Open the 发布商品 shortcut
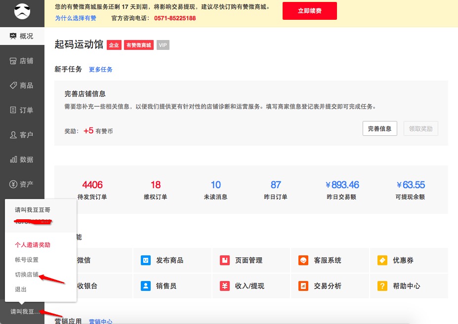 coord(172,260)
